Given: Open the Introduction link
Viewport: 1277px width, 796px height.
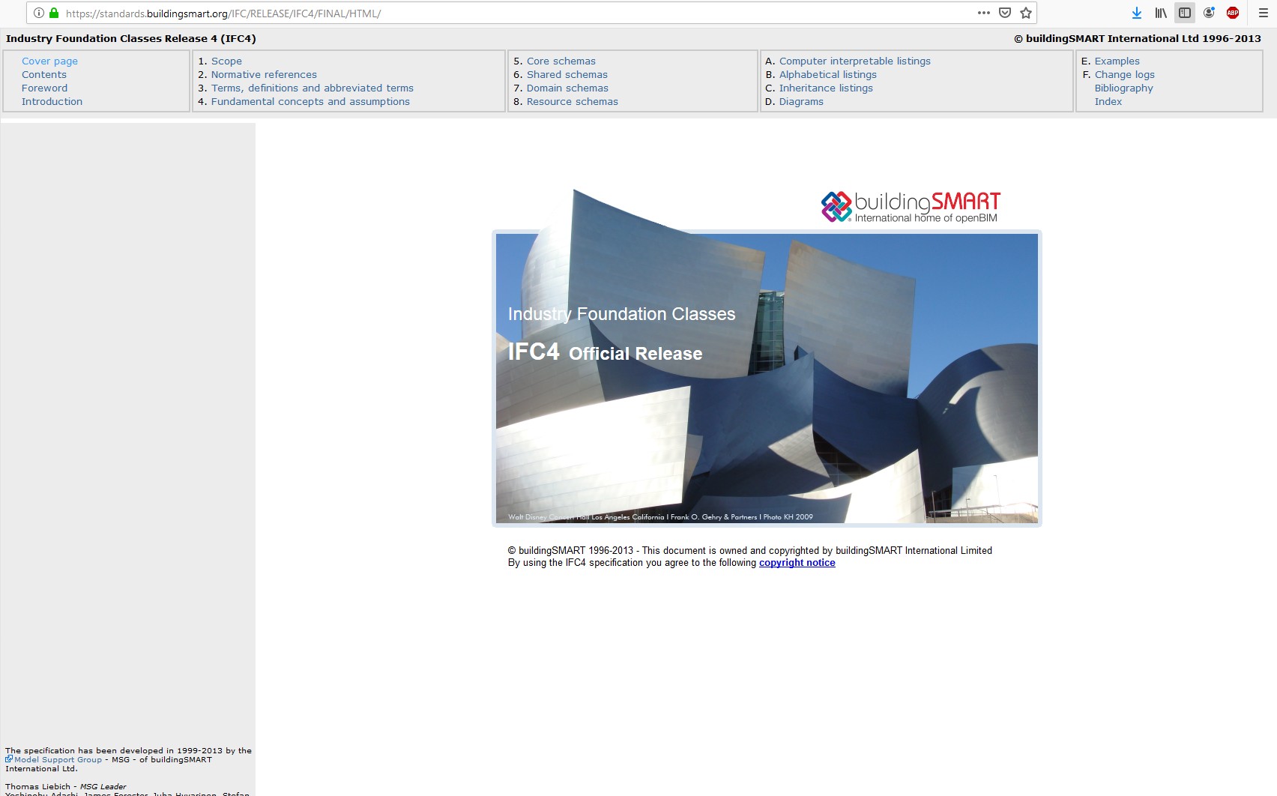Looking at the screenshot, I should 52,102.
